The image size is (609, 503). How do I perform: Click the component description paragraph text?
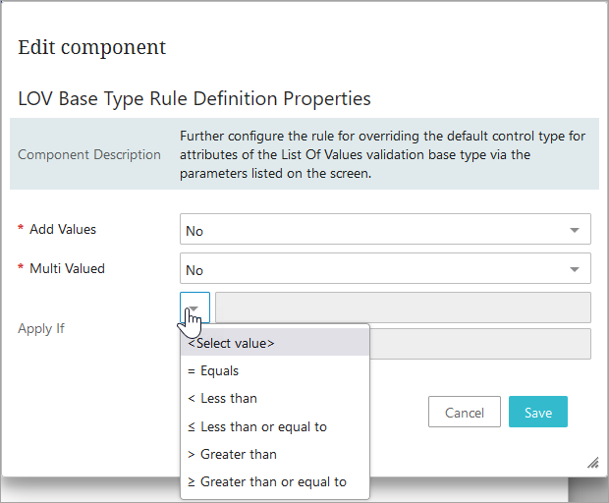tap(382, 154)
